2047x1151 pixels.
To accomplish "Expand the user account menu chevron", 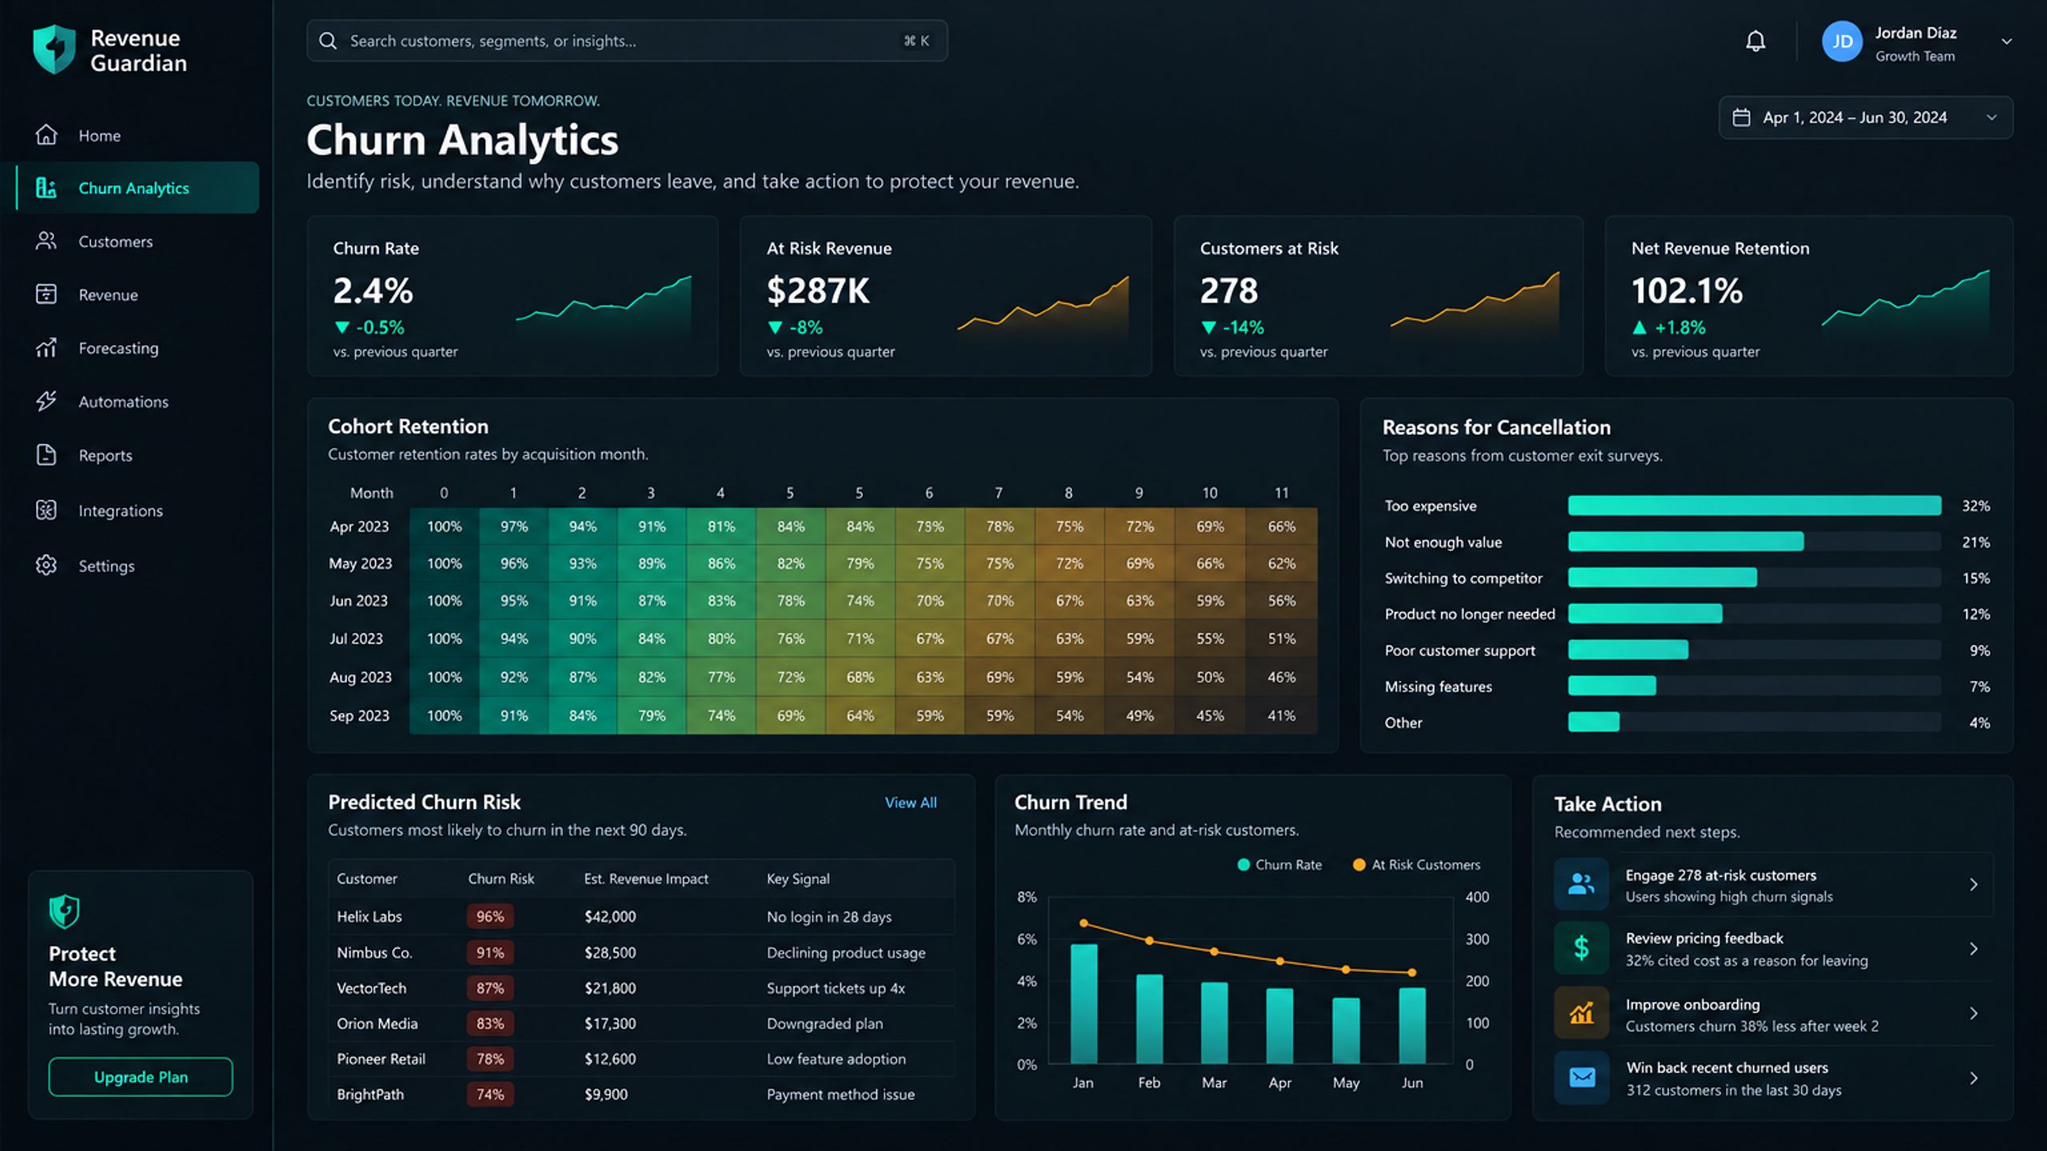I will click(2006, 42).
